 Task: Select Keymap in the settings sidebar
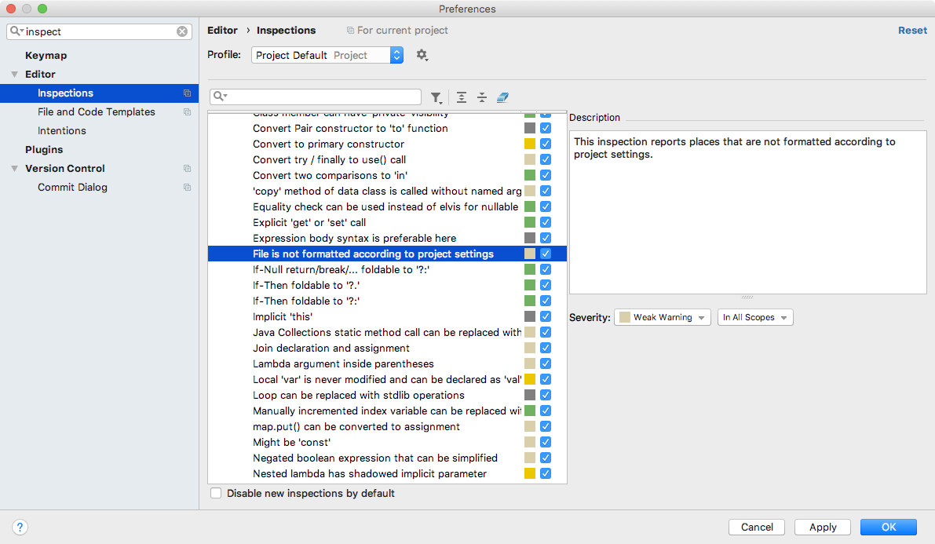tap(46, 56)
